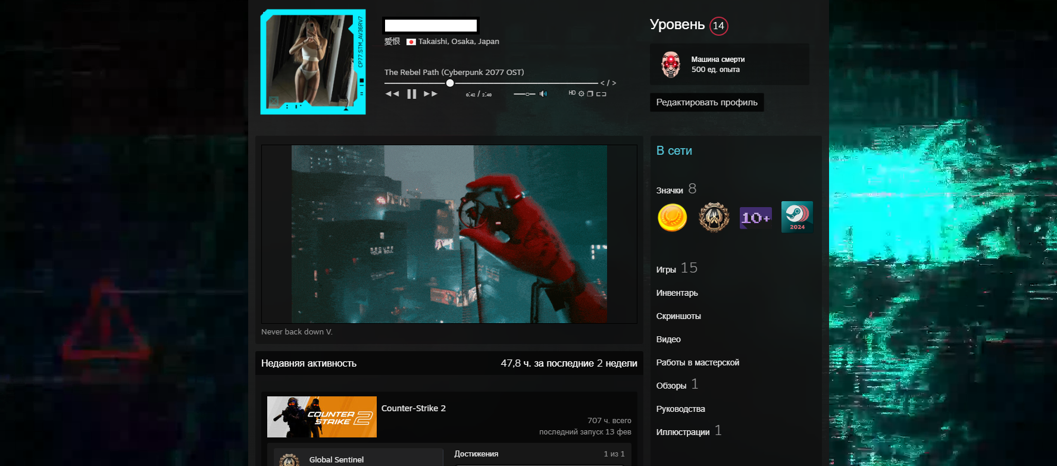This screenshot has height=466, width=1057.
Task: Click the Counter-Strike 2 game banner
Action: (x=322, y=417)
